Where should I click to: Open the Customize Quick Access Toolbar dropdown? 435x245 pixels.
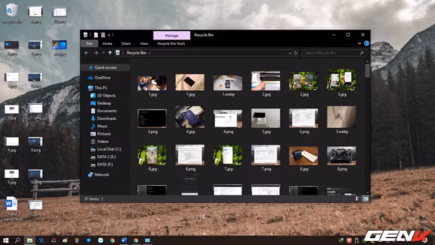tap(109, 35)
